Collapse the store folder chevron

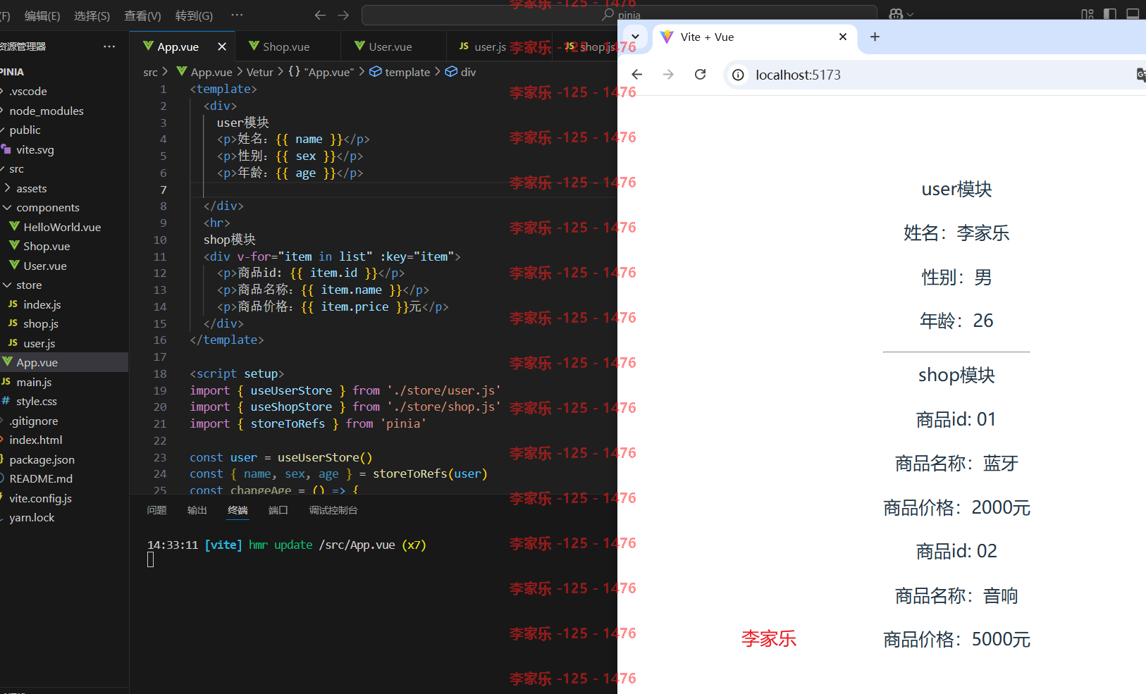click(x=8, y=285)
